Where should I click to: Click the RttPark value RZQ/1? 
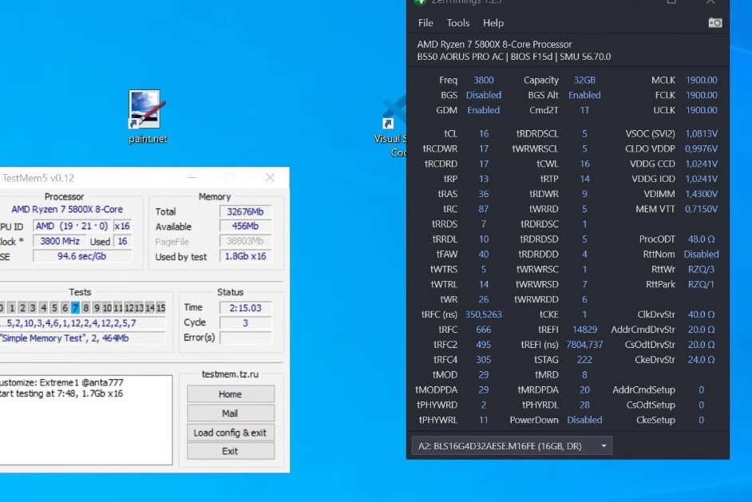click(701, 284)
